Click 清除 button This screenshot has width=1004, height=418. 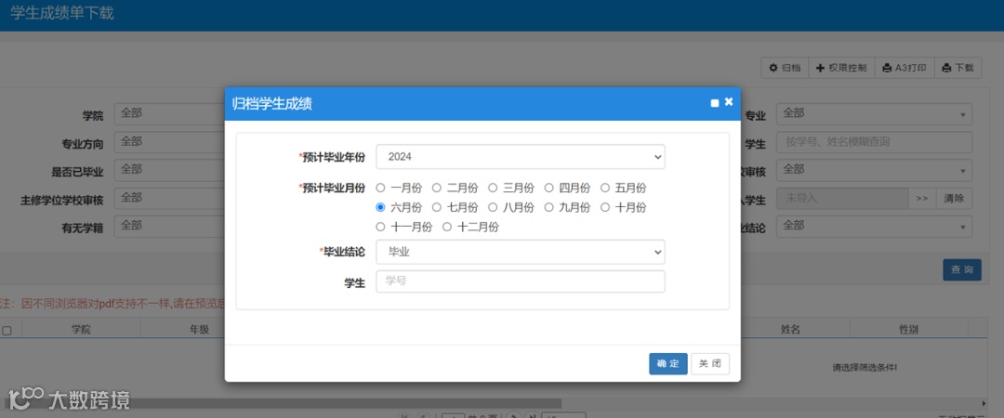click(954, 199)
